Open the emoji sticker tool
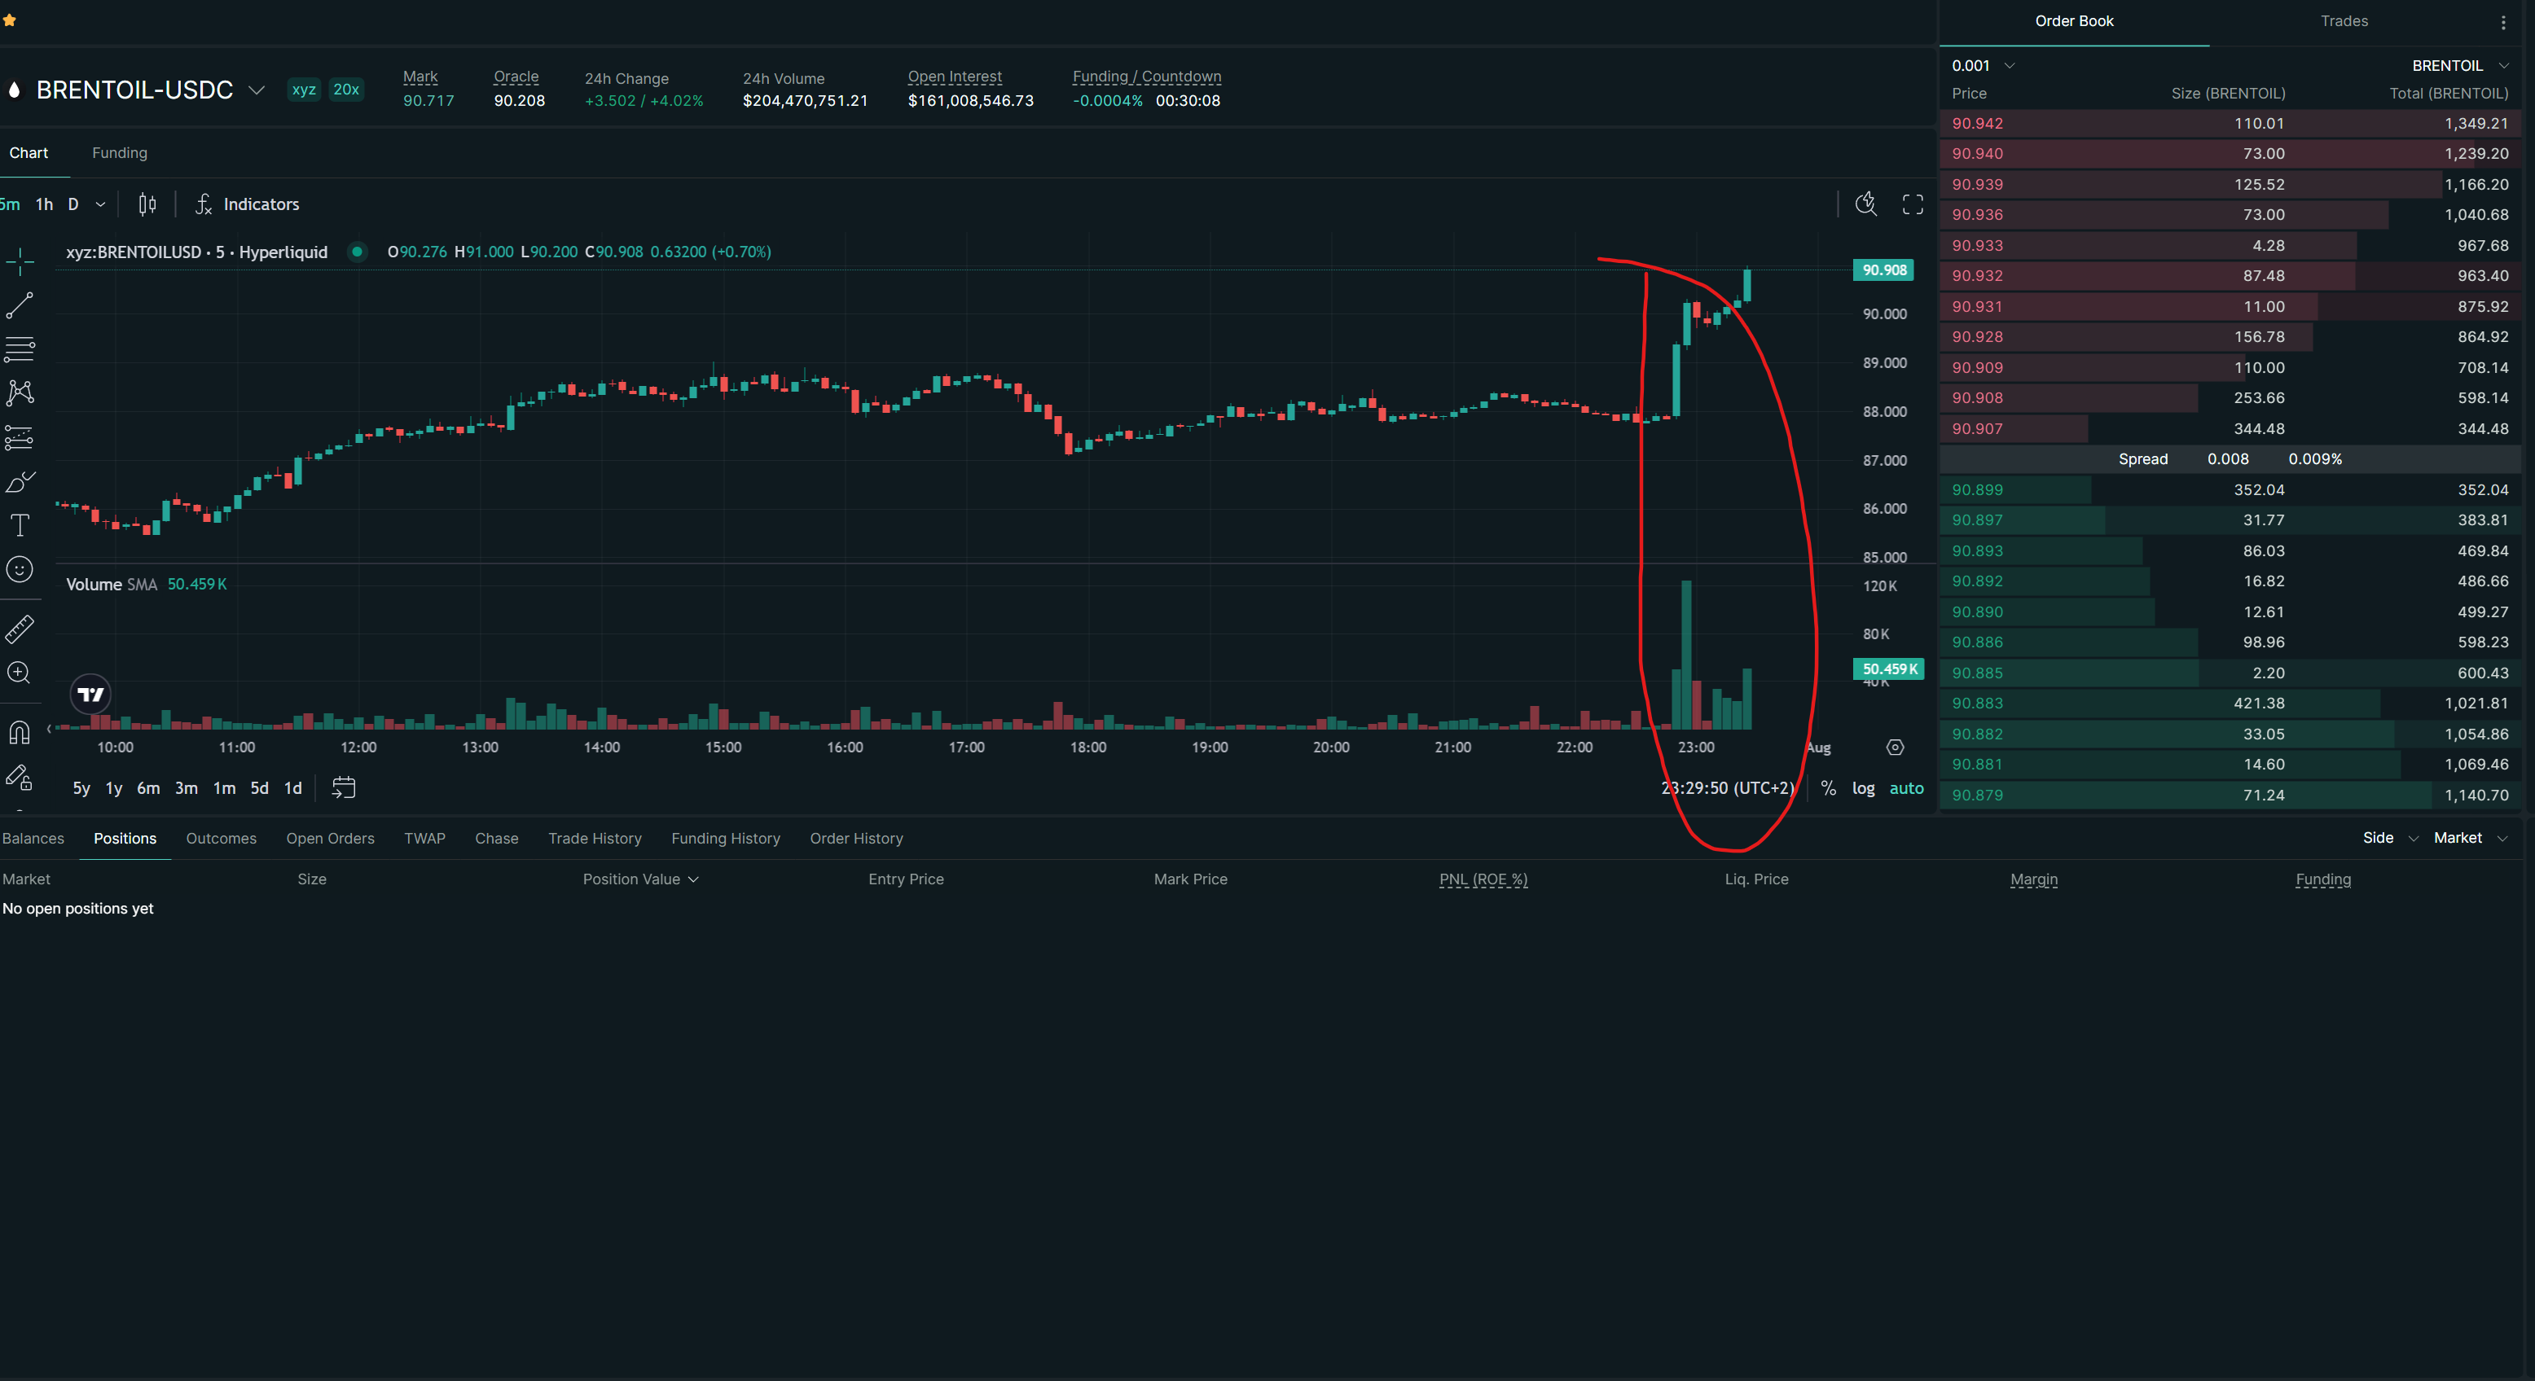Image resolution: width=2535 pixels, height=1381 pixels. (20, 569)
